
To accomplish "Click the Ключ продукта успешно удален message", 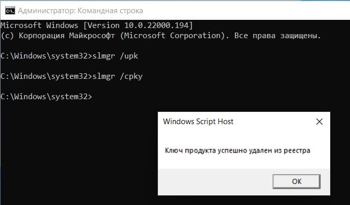I will [x=237, y=151].
